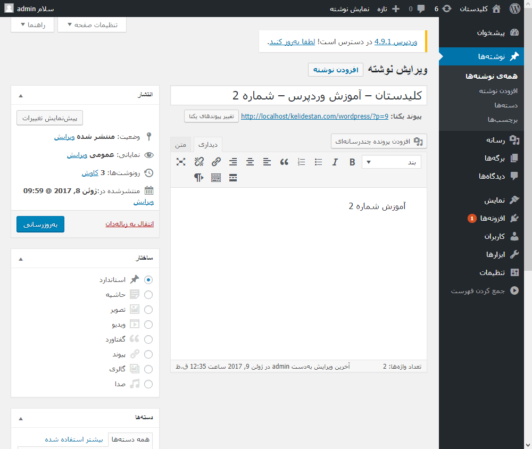Align text left in the editor

267,162
